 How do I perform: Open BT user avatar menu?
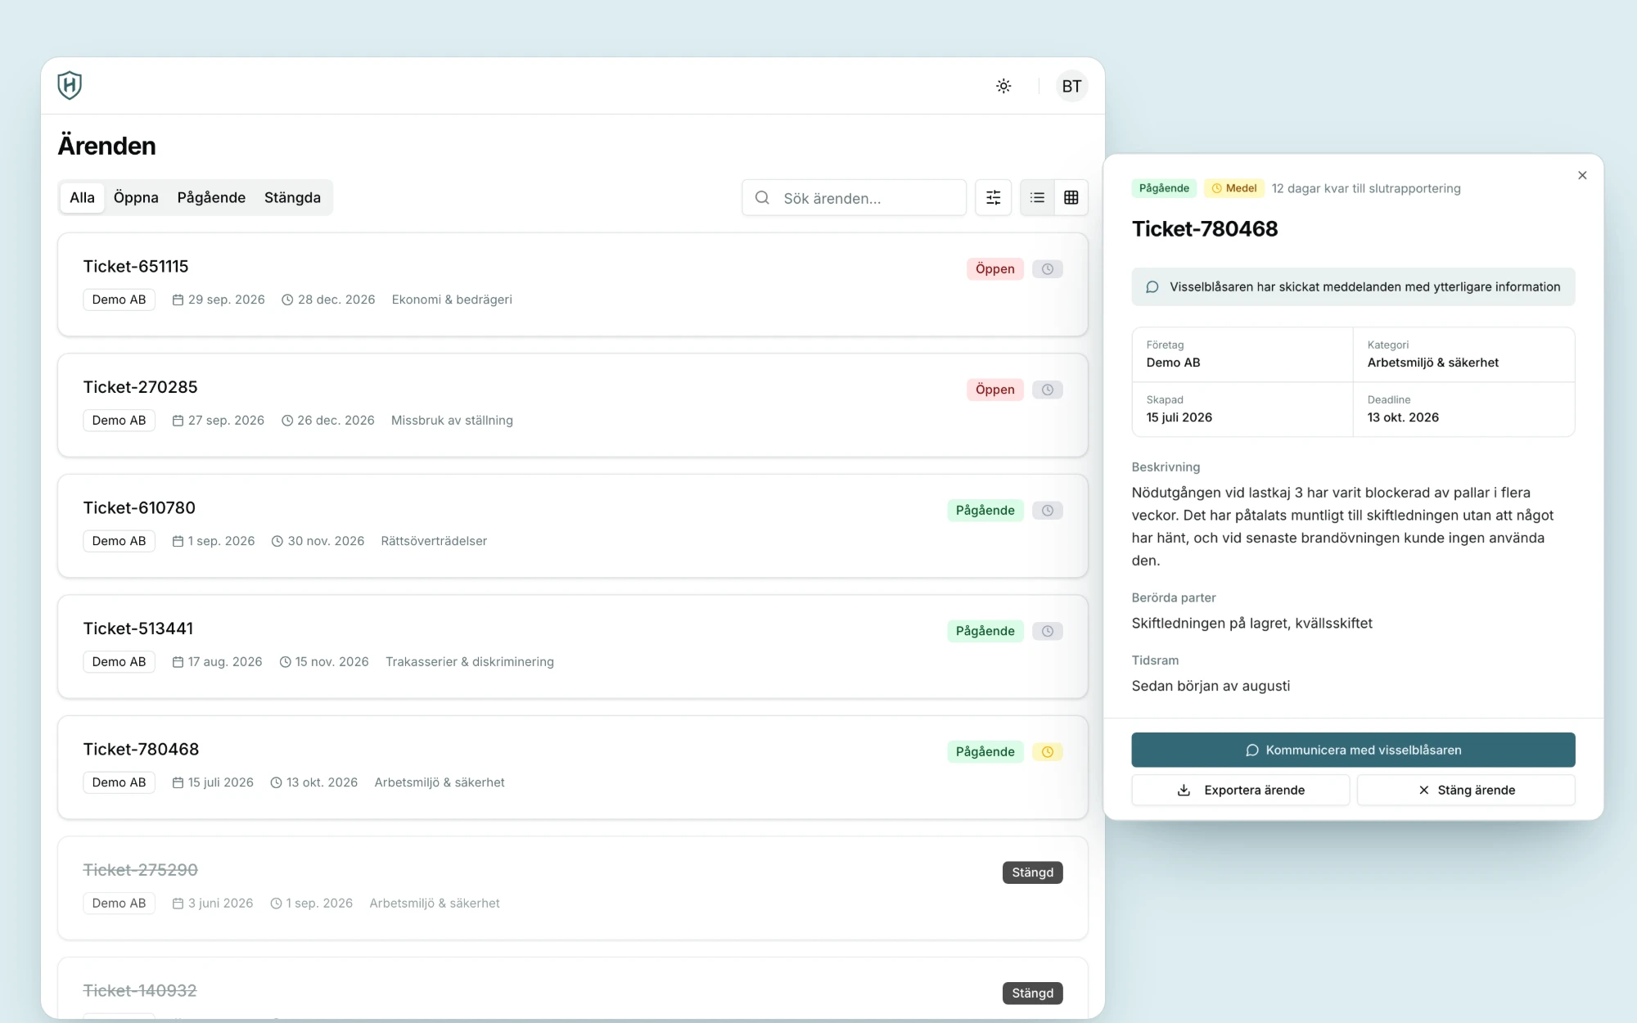pyautogui.click(x=1071, y=86)
